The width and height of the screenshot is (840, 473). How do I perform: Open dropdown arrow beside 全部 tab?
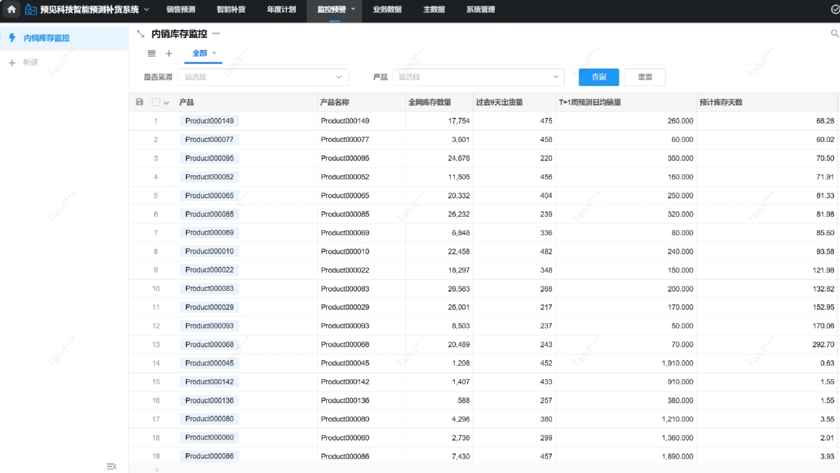[214, 54]
